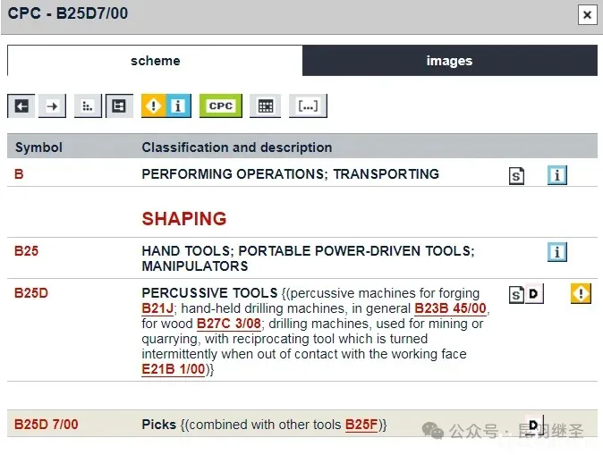The image size is (603, 455).
Task: Click the green CPC toolbar button
Action: click(x=220, y=106)
